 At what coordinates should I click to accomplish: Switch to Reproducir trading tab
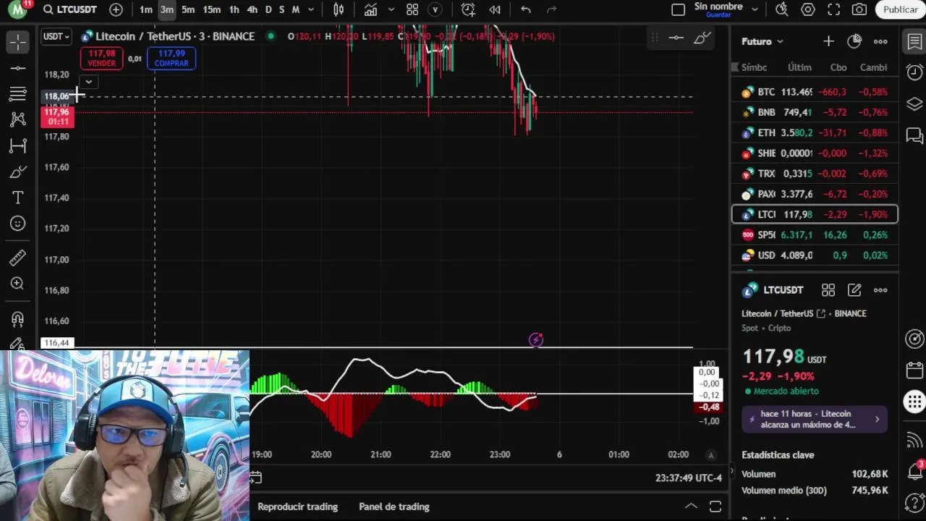[297, 507]
